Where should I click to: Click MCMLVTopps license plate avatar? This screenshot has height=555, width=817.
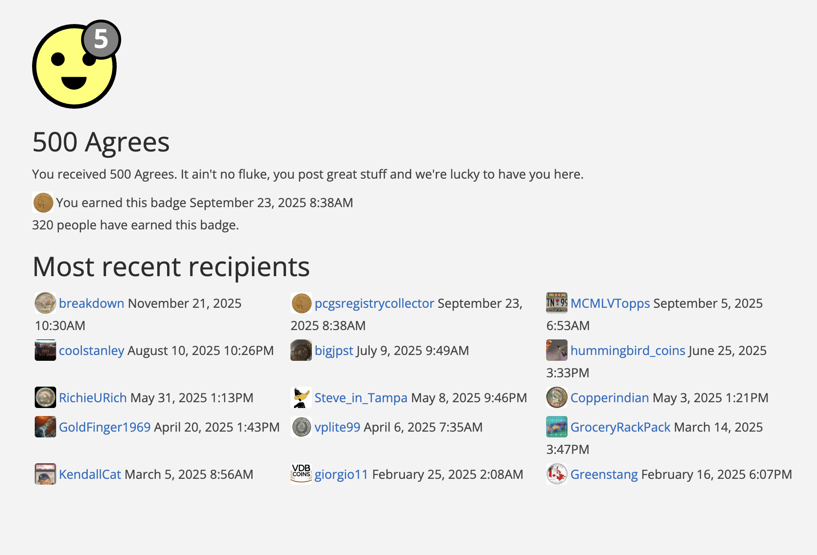tap(557, 303)
